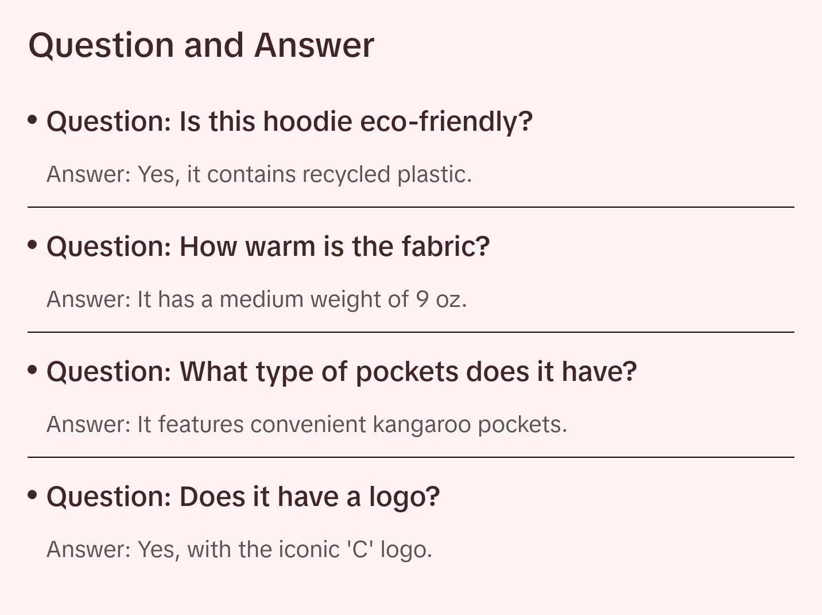Click the bullet beside the pockets question
Viewport: 822px width, 615px height.
33,370
